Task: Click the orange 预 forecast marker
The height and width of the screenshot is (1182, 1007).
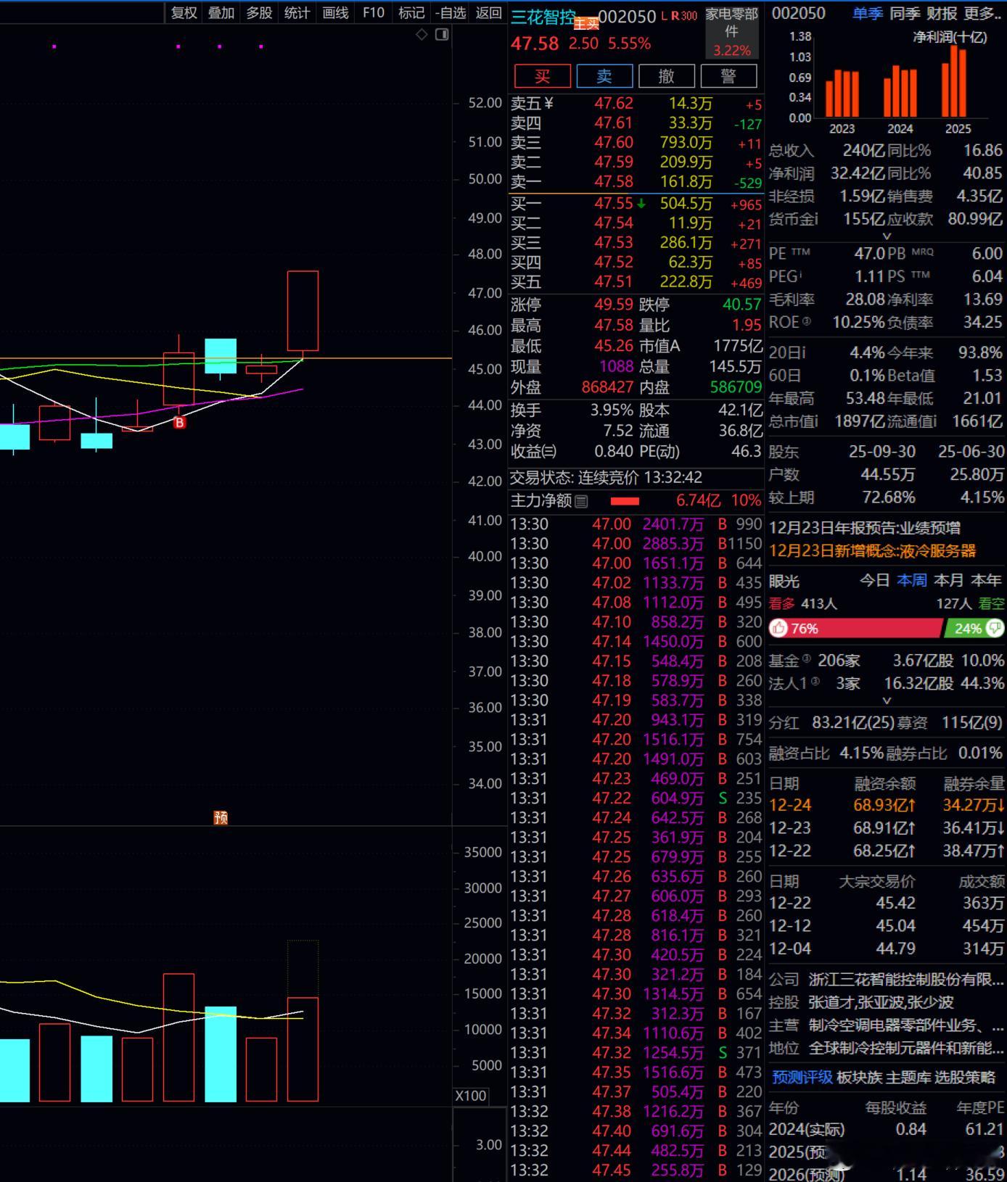Action: pos(221,818)
